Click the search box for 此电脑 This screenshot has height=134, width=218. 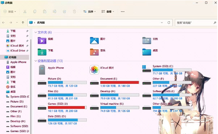click(x=196, y=23)
